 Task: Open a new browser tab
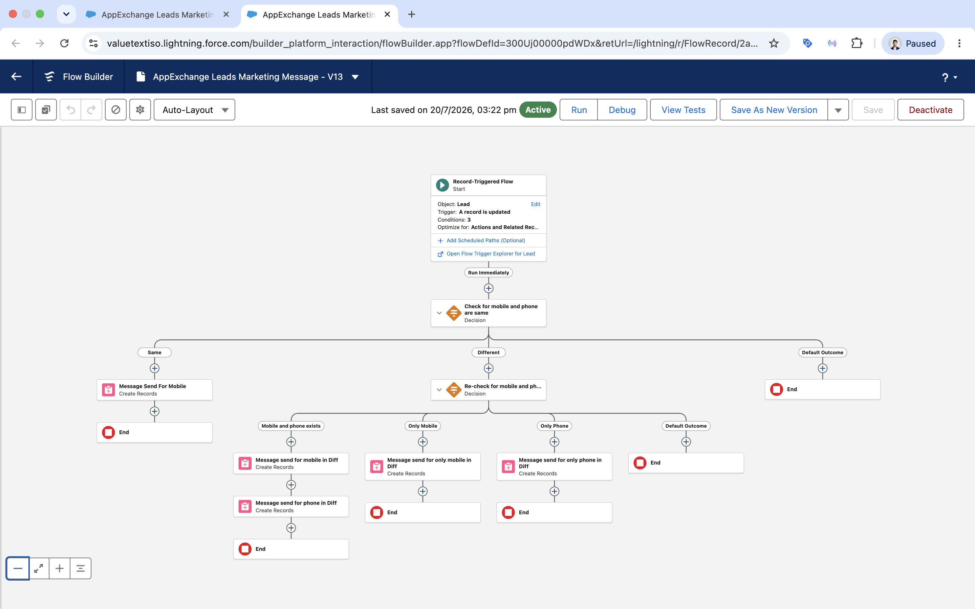pyautogui.click(x=411, y=15)
